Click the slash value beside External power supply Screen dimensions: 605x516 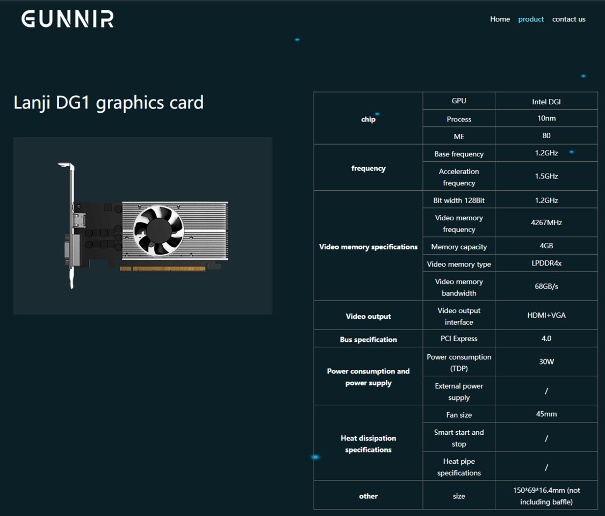click(546, 391)
